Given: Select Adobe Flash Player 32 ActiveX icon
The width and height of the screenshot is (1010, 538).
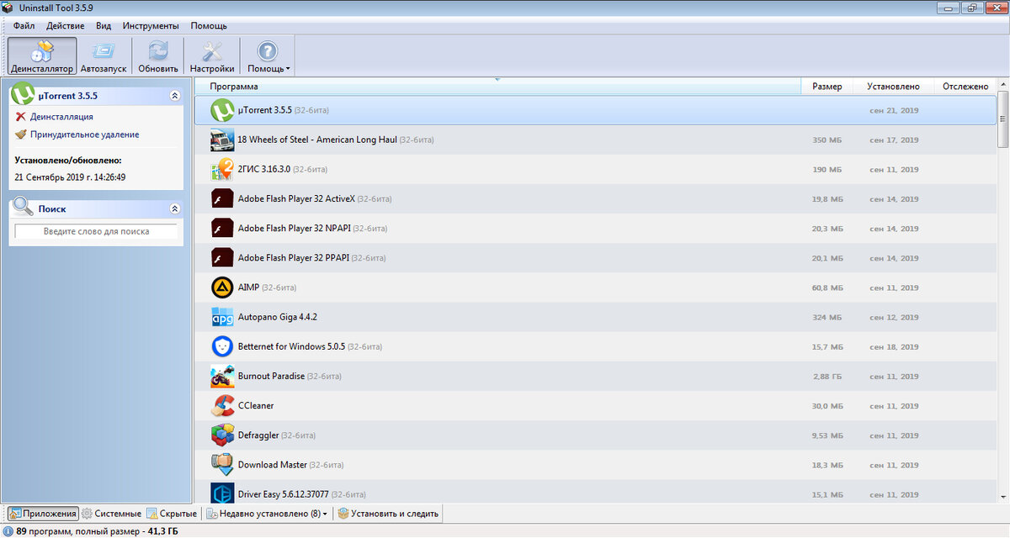Looking at the screenshot, I should point(222,199).
